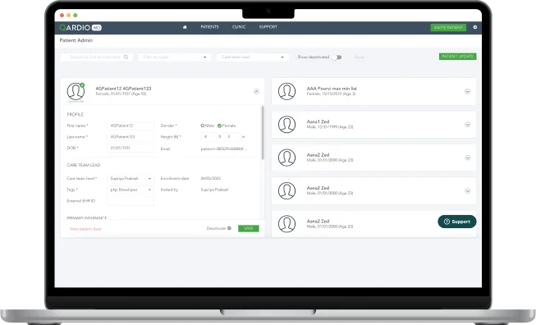Open the home icon in navigation bar

point(185,27)
